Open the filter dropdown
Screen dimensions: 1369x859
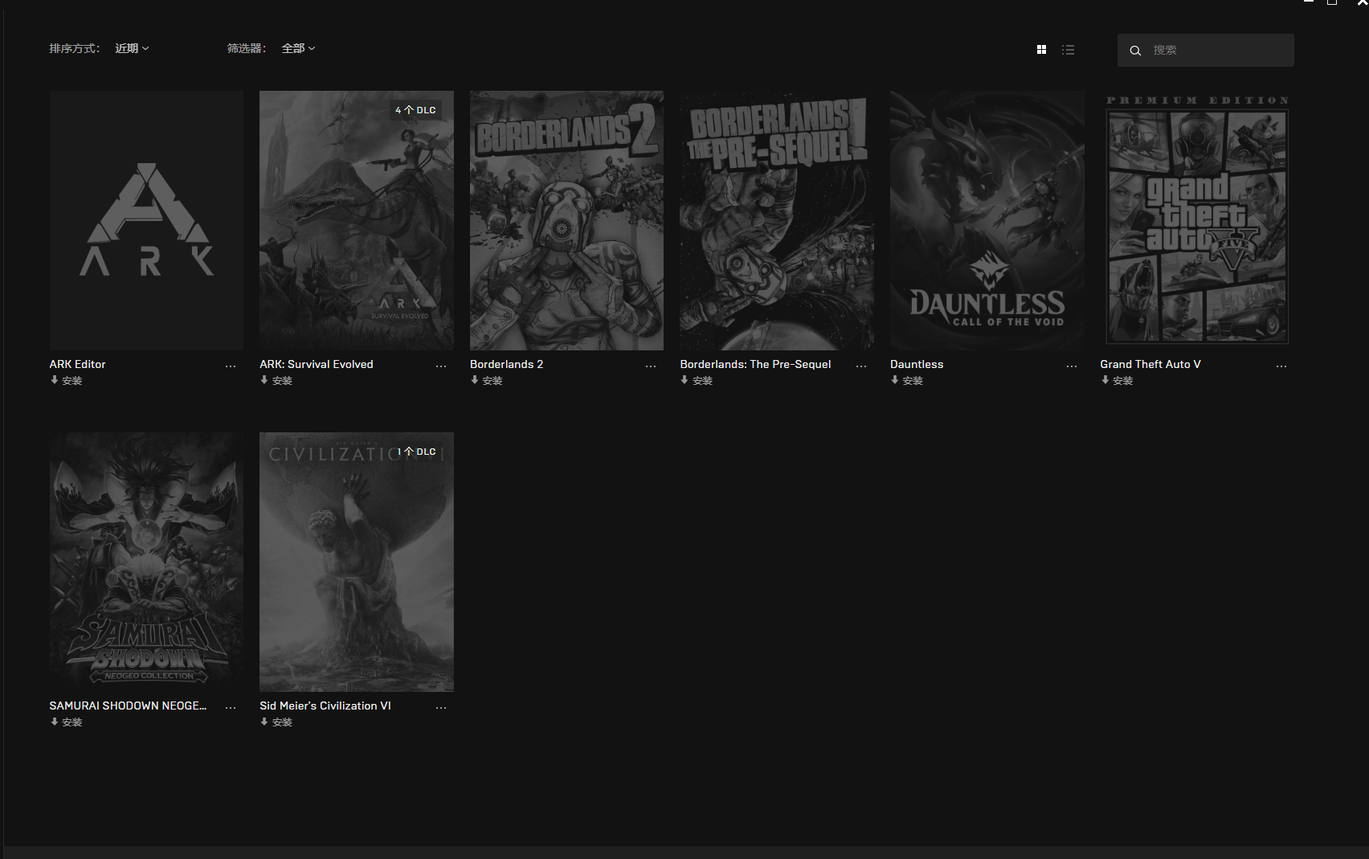click(x=298, y=48)
